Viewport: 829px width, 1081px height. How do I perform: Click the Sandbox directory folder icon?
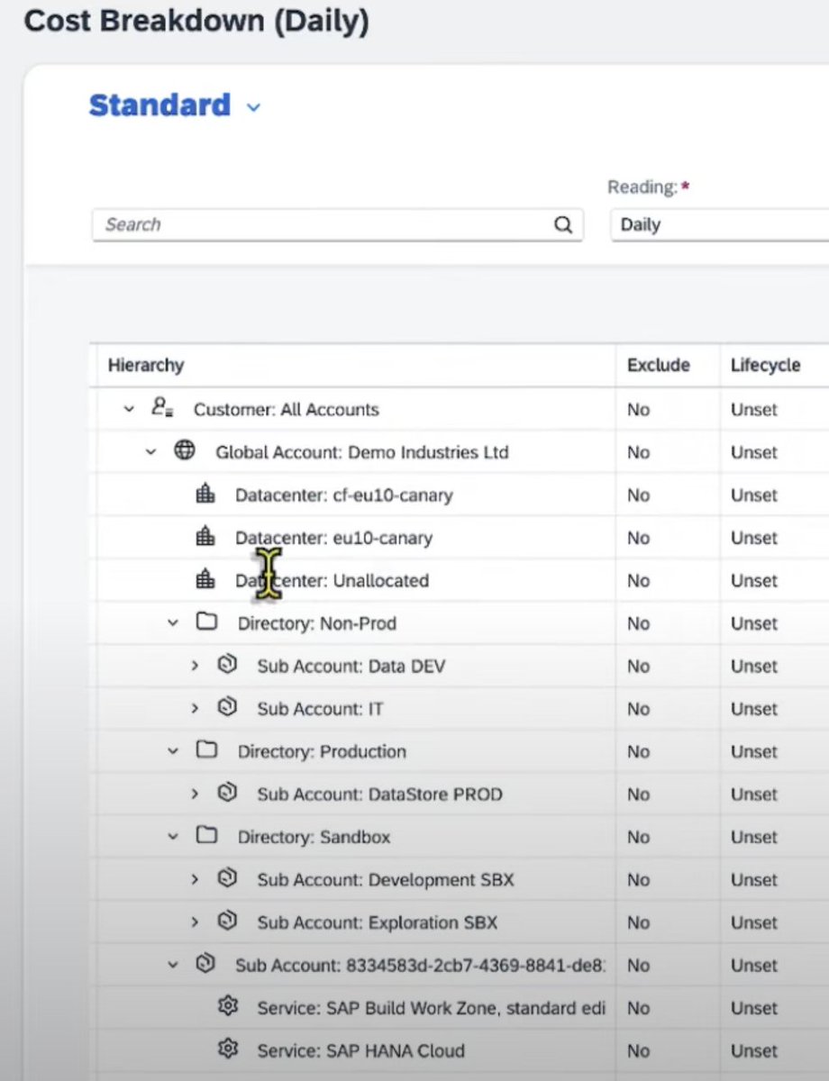click(x=206, y=836)
